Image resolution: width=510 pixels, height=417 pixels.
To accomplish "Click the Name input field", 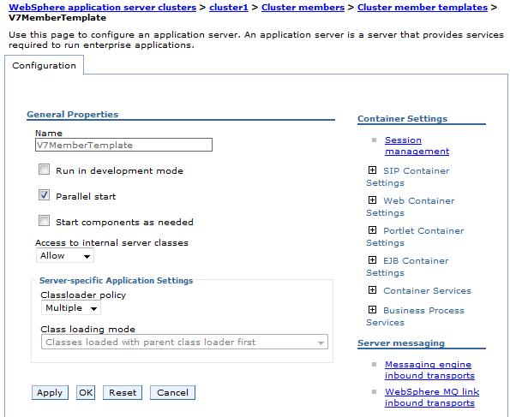I will click(123, 145).
